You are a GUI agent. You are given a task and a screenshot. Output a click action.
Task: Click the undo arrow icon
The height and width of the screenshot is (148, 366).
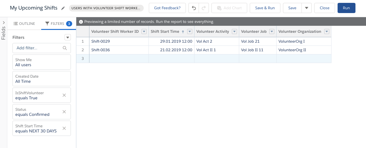(x=194, y=8)
